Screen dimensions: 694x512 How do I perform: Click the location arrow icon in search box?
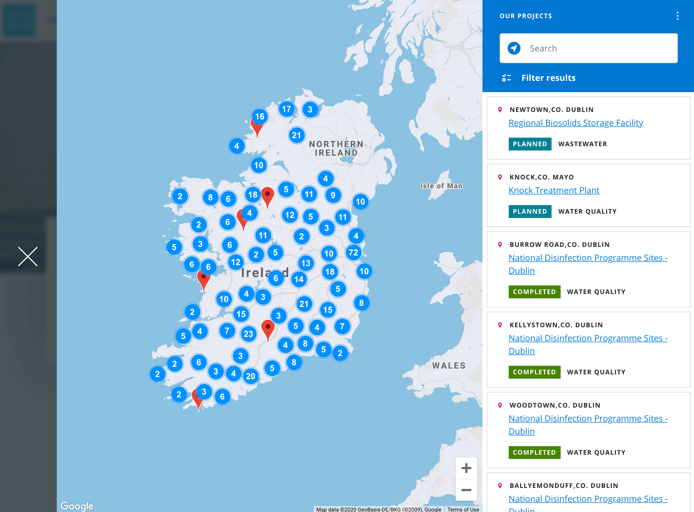[514, 48]
